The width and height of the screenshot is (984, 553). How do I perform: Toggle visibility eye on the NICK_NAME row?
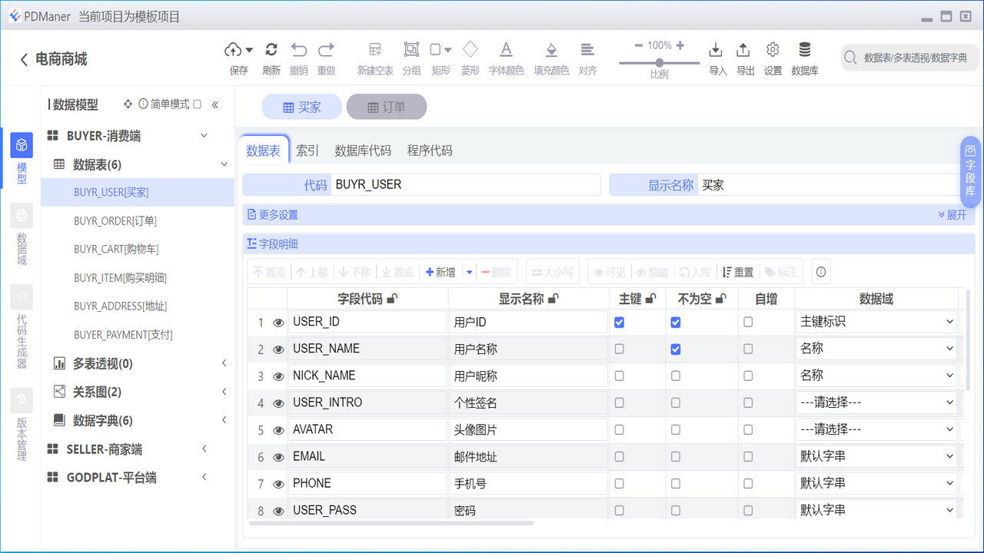coord(278,376)
